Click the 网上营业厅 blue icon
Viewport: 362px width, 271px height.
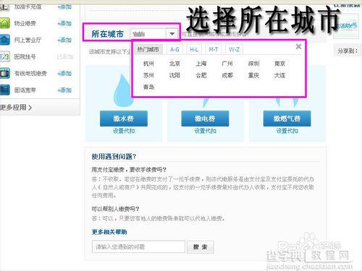pos(5,40)
